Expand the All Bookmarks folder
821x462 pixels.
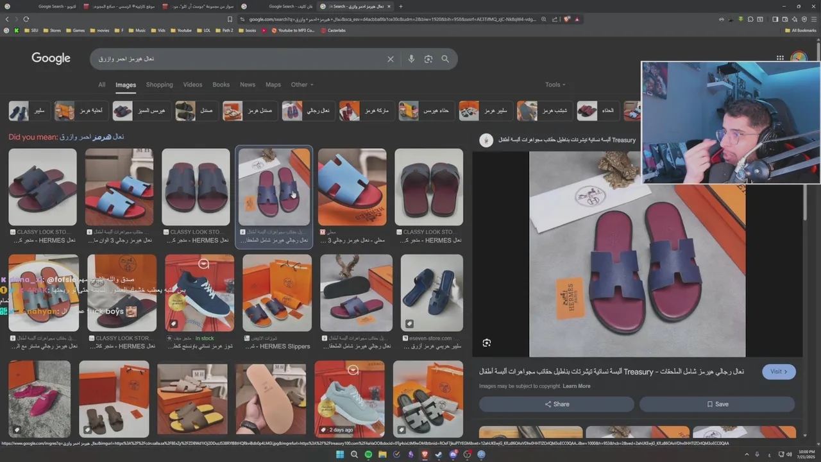[800, 30]
